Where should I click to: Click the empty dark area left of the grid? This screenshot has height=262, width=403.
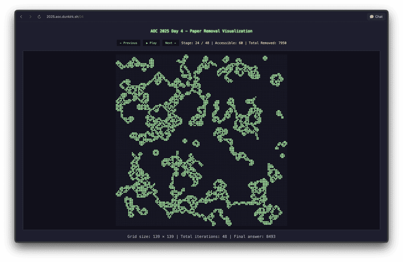click(x=68, y=140)
